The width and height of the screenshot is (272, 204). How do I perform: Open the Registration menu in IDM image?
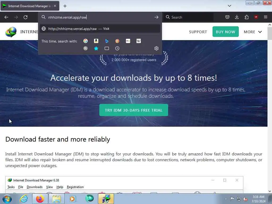click(75, 187)
